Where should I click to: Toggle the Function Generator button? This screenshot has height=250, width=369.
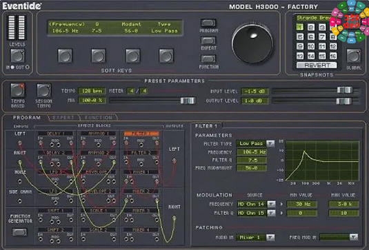click(19, 232)
